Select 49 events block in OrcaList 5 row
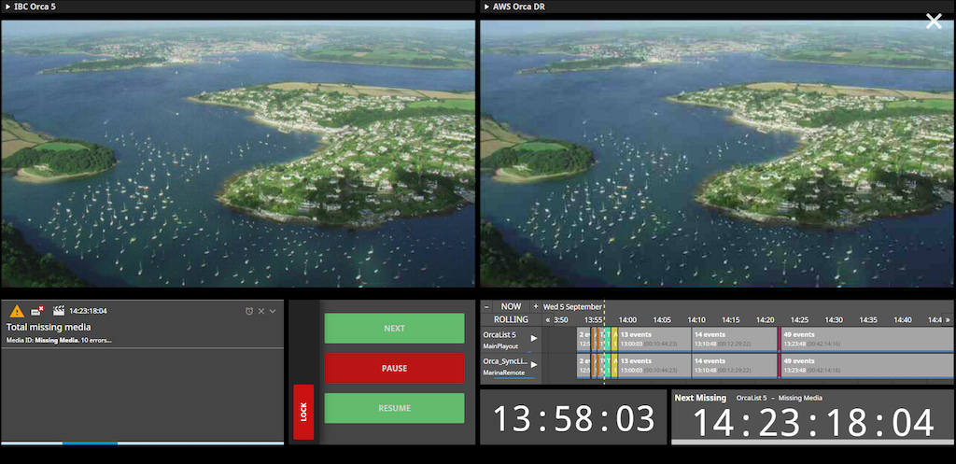 pos(866,340)
